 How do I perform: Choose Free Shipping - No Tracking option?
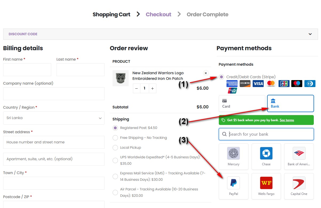pyautogui.click(x=115, y=138)
